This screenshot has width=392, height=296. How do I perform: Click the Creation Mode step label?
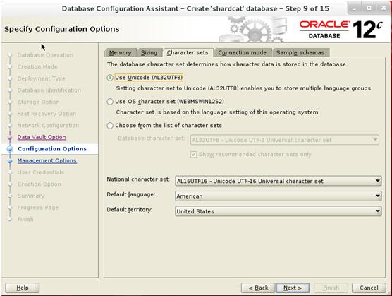tap(37, 66)
